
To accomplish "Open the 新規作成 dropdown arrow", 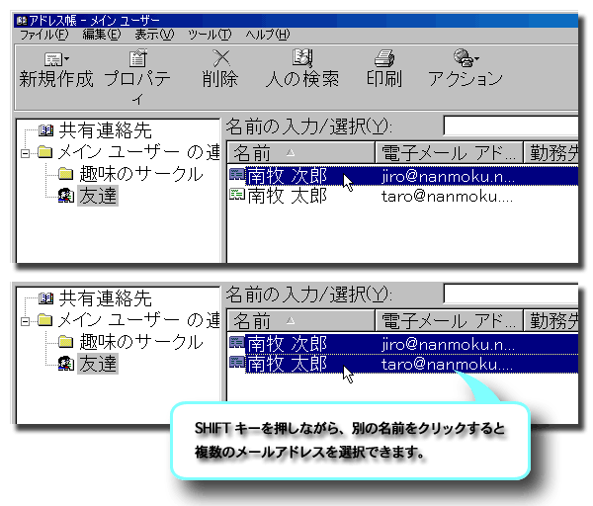I will 67,58.
